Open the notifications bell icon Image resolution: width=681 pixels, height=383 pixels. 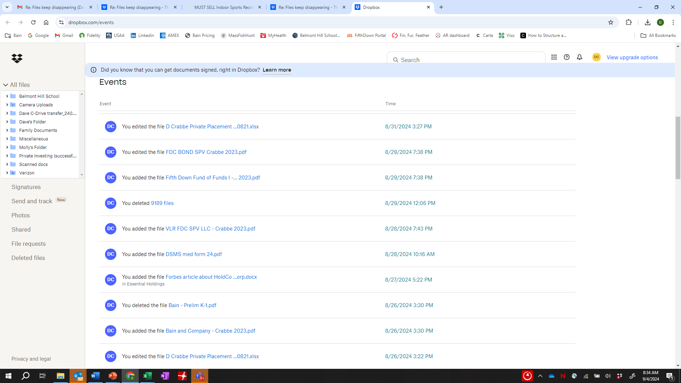pos(579,57)
